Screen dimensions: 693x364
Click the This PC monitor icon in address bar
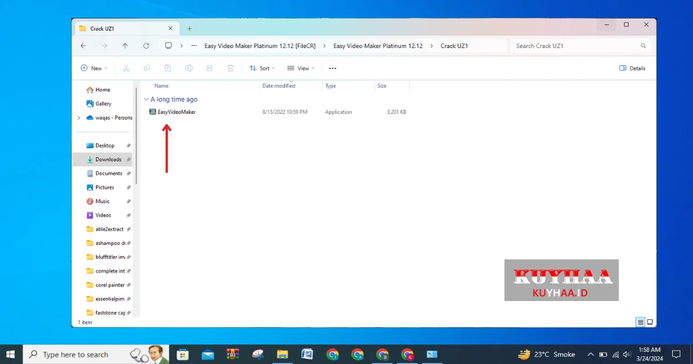pyautogui.click(x=169, y=46)
